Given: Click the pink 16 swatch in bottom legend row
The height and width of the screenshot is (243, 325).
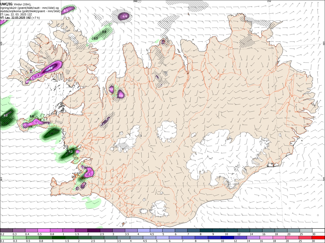Looking at the screenshot, I should point(266,237).
